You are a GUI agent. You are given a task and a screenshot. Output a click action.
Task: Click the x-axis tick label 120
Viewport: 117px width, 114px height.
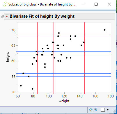pos(64,96)
